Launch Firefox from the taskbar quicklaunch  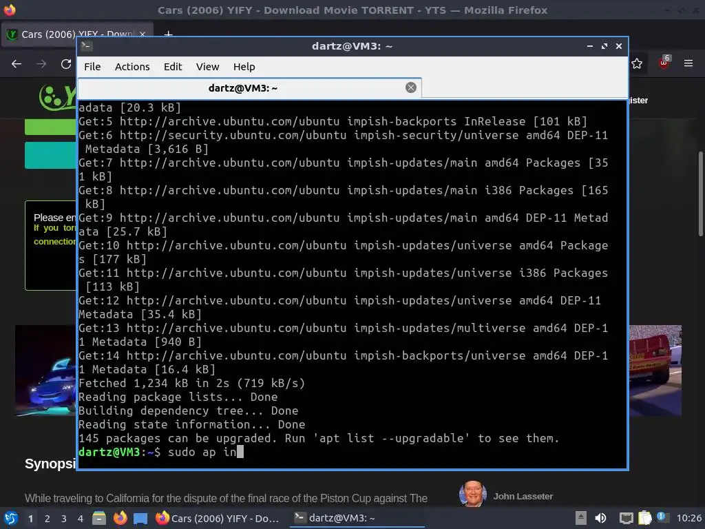(120, 518)
